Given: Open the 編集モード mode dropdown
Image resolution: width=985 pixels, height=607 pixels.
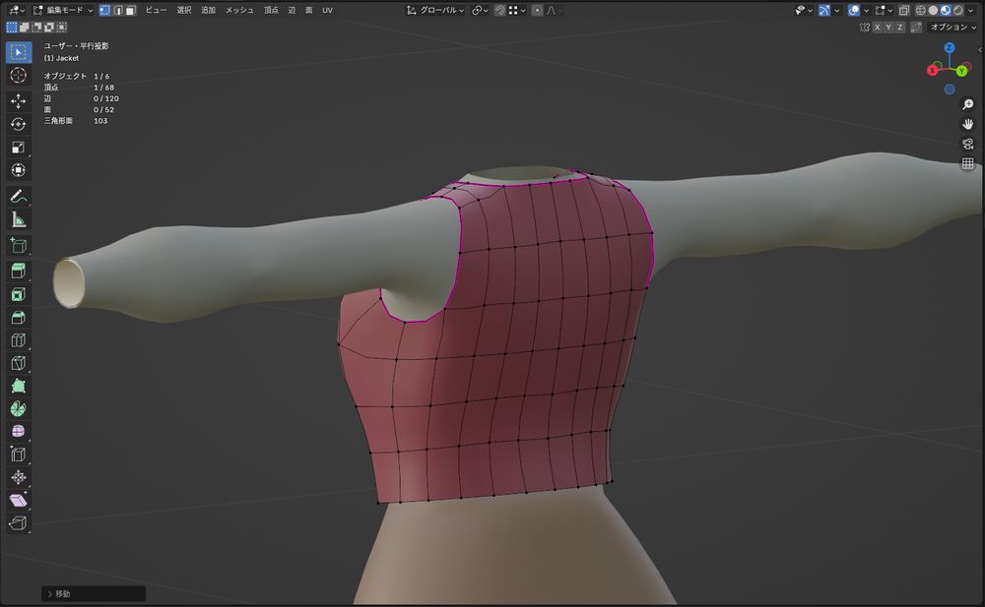Looking at the screenshot, I should tap(62, 10).
